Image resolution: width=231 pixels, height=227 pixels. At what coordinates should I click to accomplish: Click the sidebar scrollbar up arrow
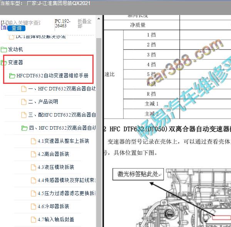pos(99,19)
